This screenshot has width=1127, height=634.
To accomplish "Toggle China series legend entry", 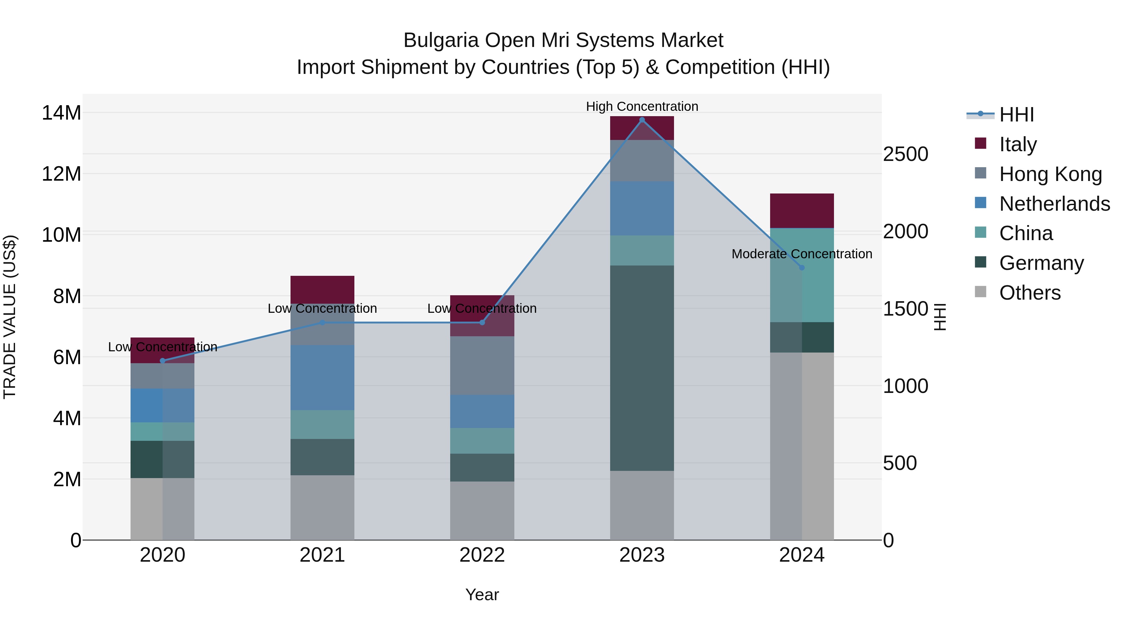I will 1014,233.
